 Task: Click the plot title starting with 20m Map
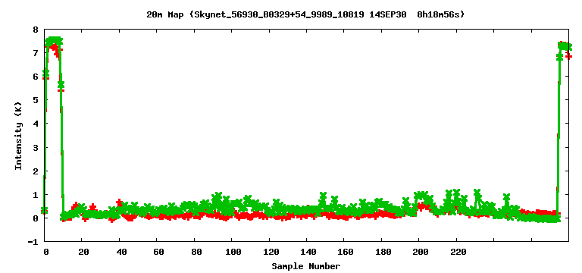coord(305,15)
